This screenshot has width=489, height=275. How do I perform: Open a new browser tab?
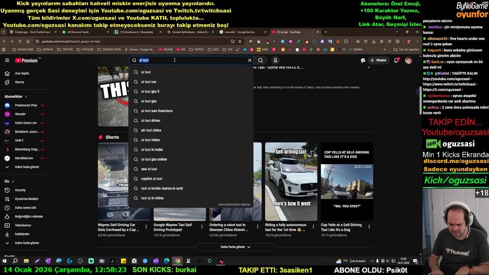pos(325,32)
